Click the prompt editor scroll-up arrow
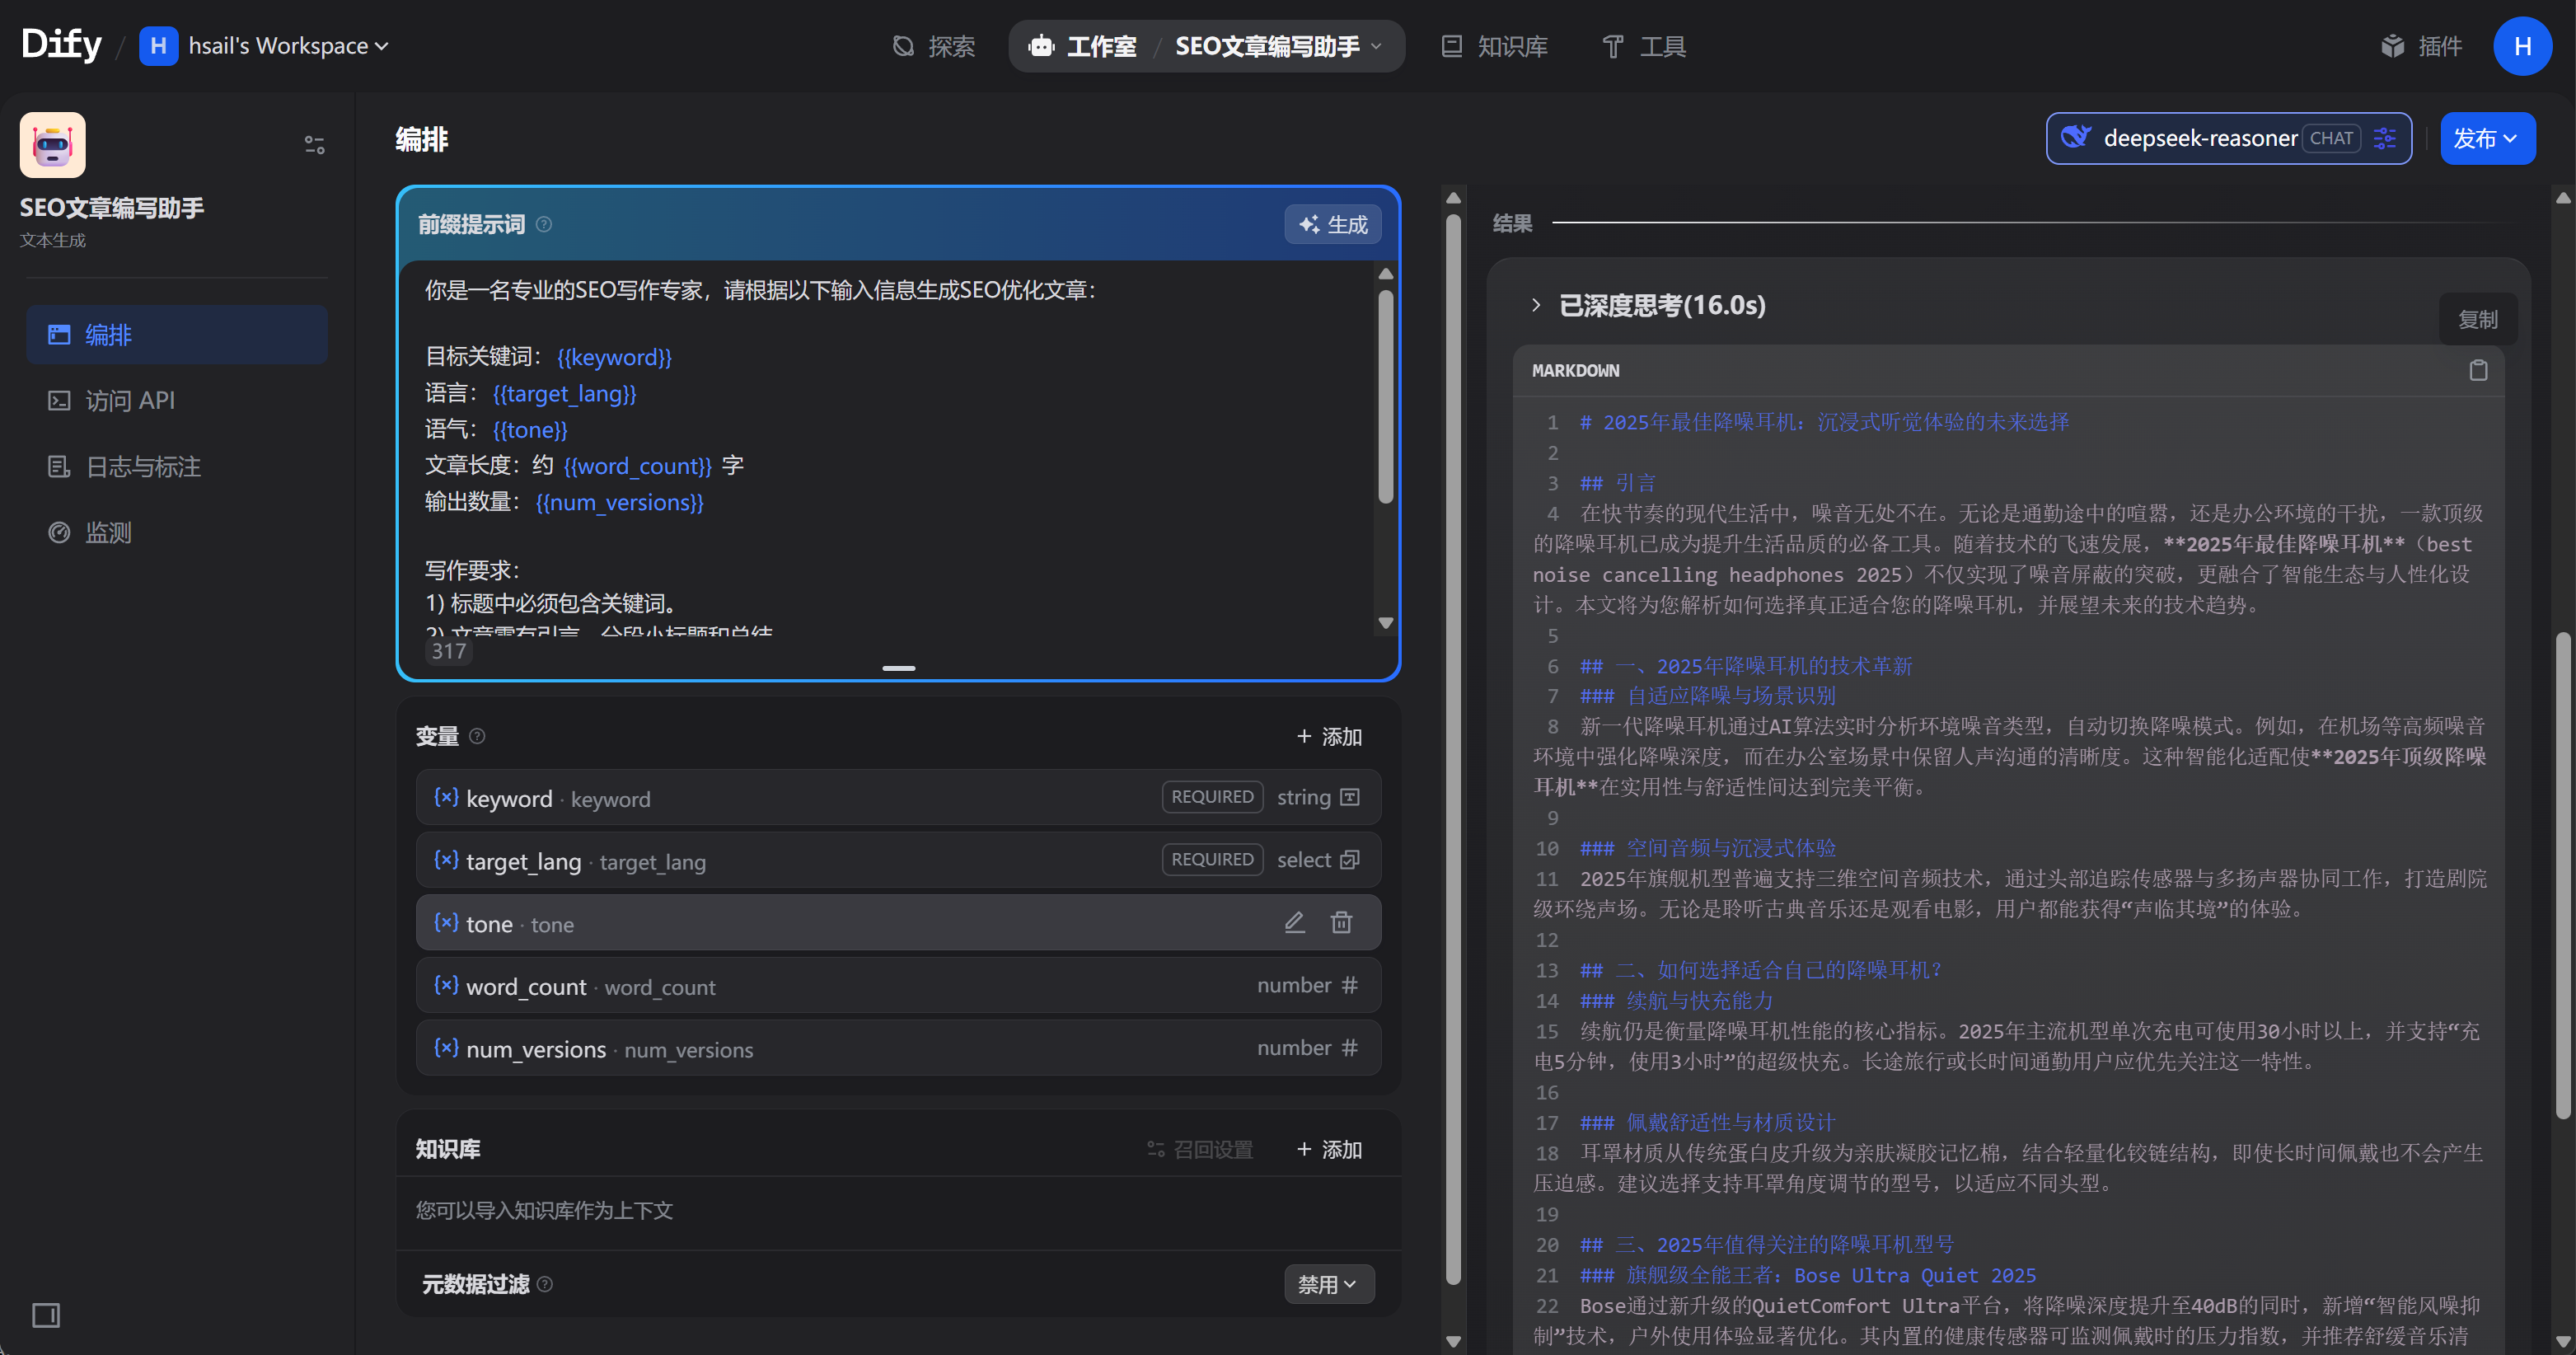2576x1355 pixels. tap(1385, 274)
